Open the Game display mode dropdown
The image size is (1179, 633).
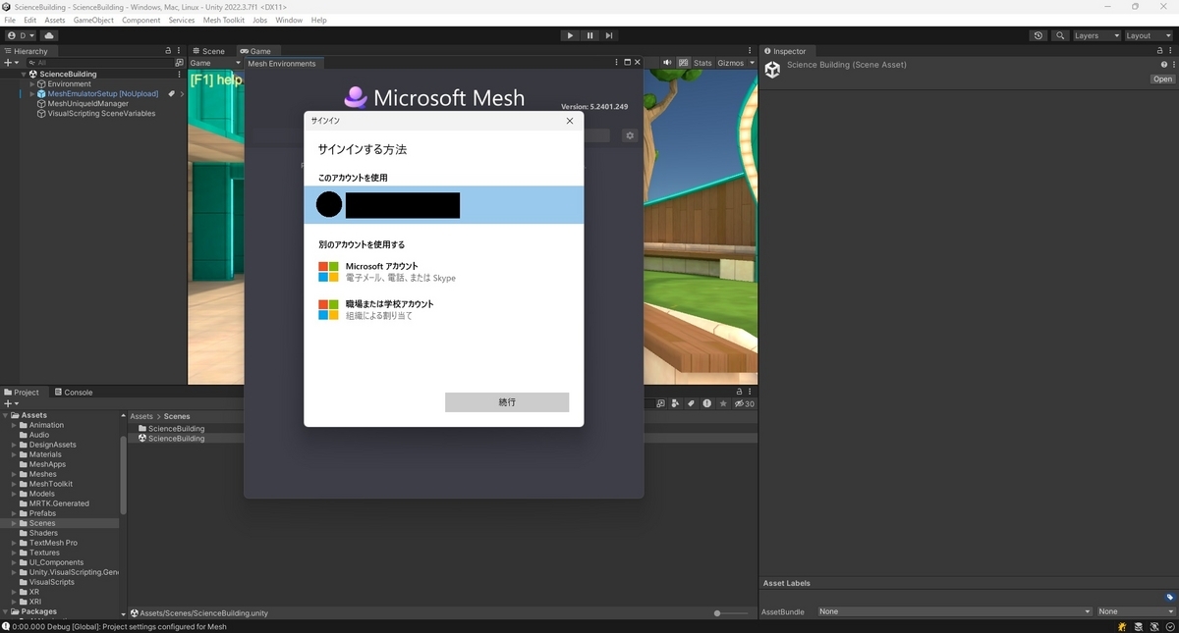pos(214,63)
